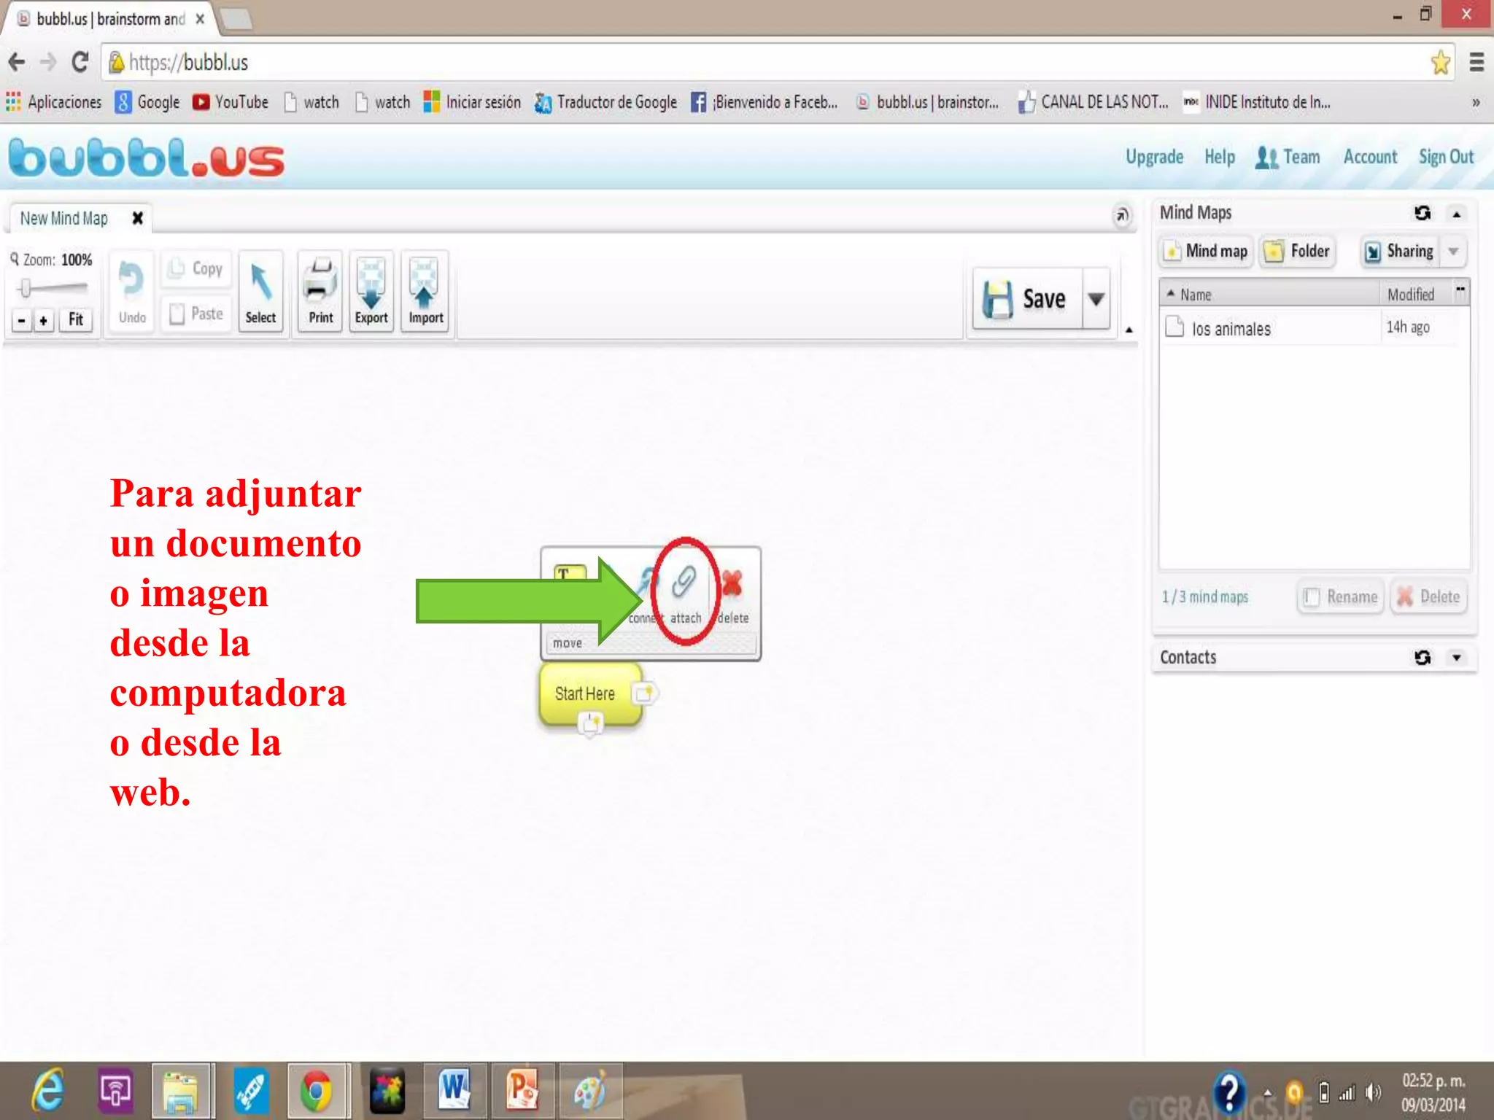Add sibling bubble icon right of Start Here

coord(644,693)
